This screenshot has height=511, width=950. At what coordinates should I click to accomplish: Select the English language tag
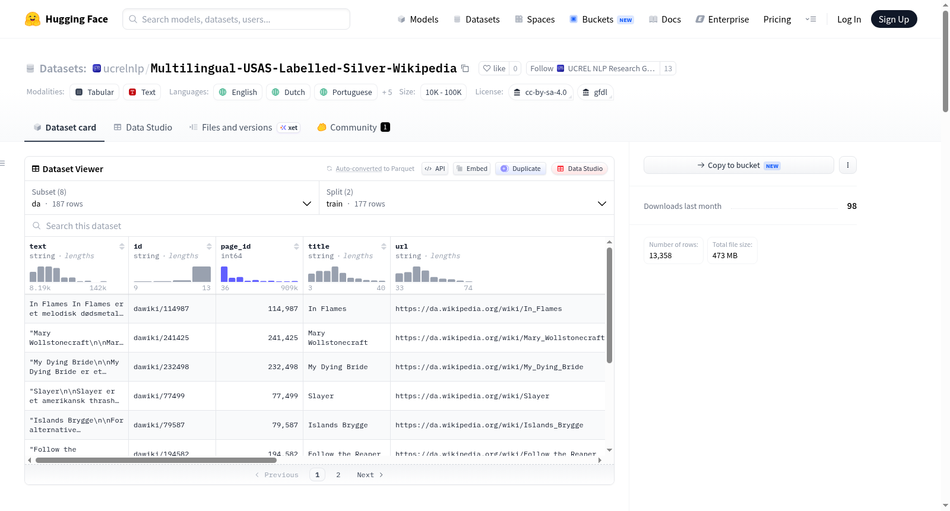(238, 92)
